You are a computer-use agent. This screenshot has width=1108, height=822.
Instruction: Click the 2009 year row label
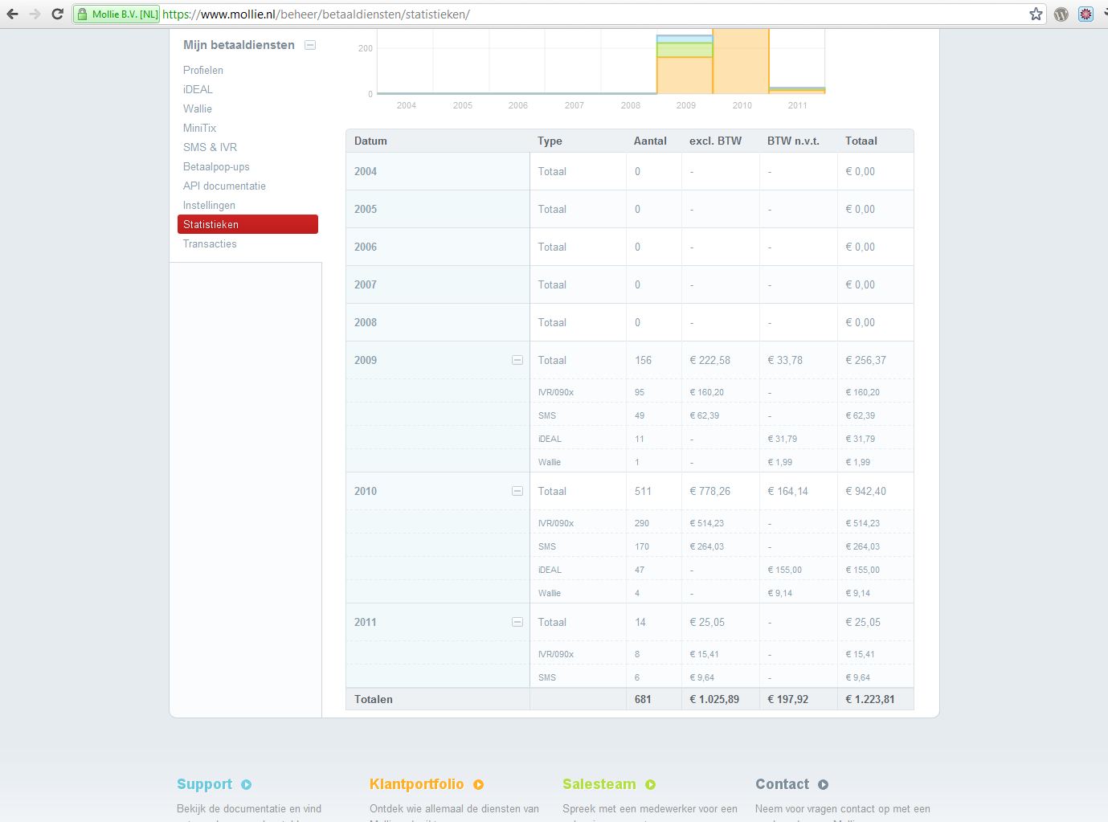[x=366, y=360]
